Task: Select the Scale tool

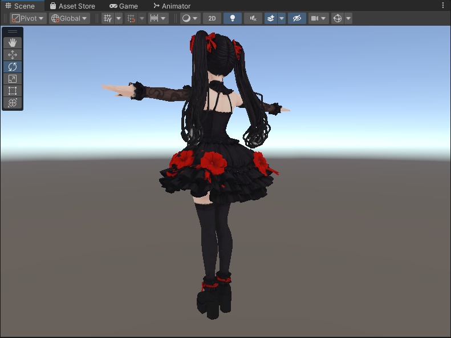Action: click(x=13, y=79)
